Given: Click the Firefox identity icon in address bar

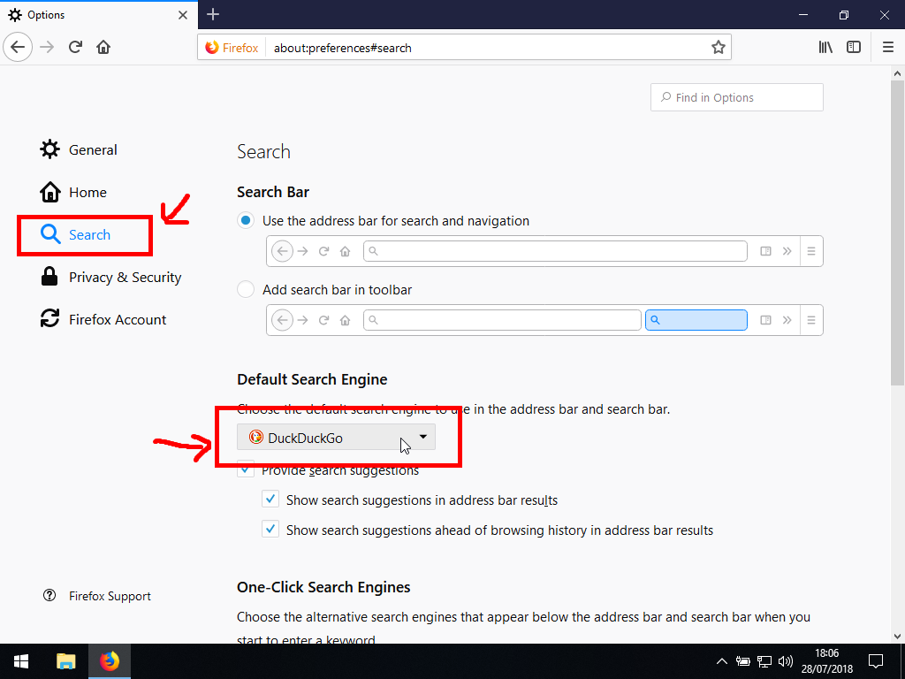Looking at the screenshot, I should click(x=232, y=48).
